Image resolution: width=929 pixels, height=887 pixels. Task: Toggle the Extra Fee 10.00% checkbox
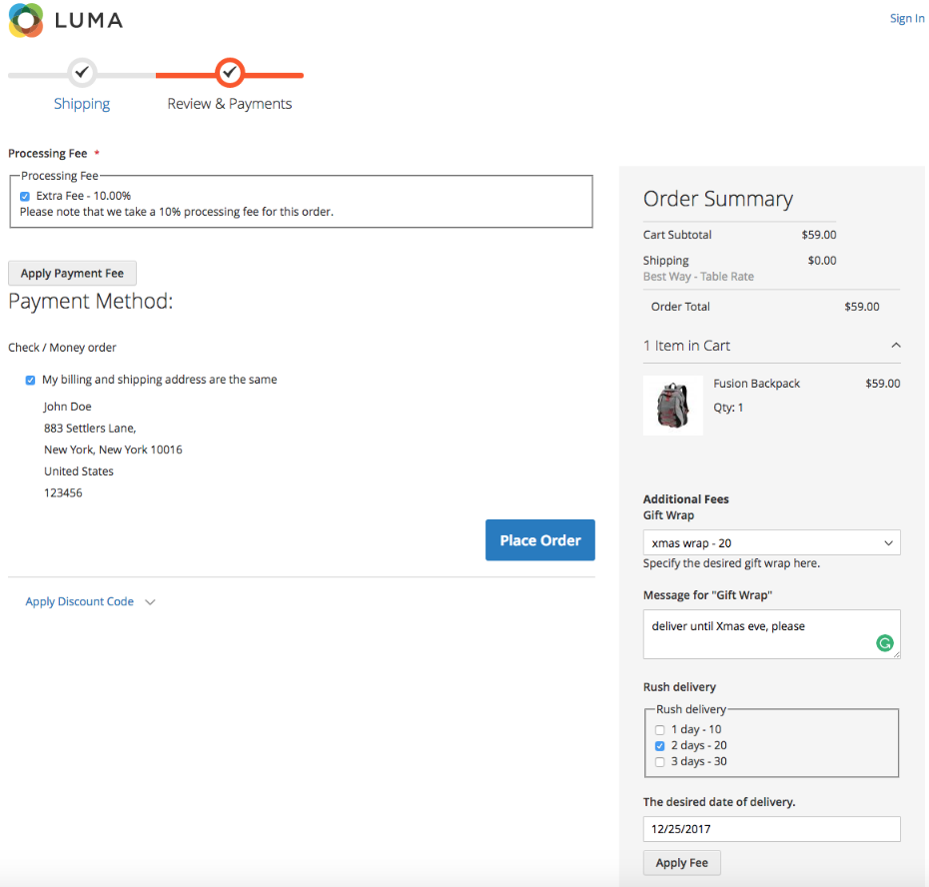[25, 196]
